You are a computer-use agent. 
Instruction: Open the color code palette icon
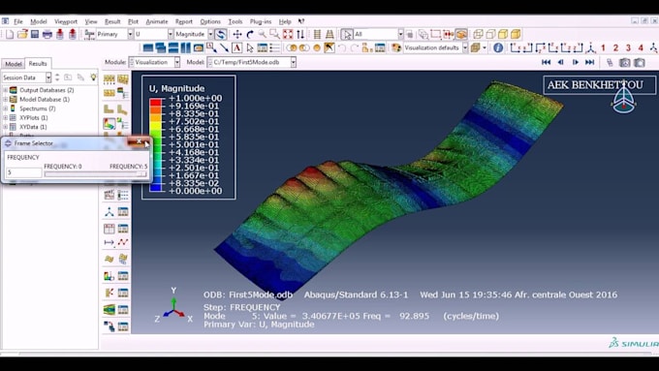pyautogui.click(x=396, y=47)
